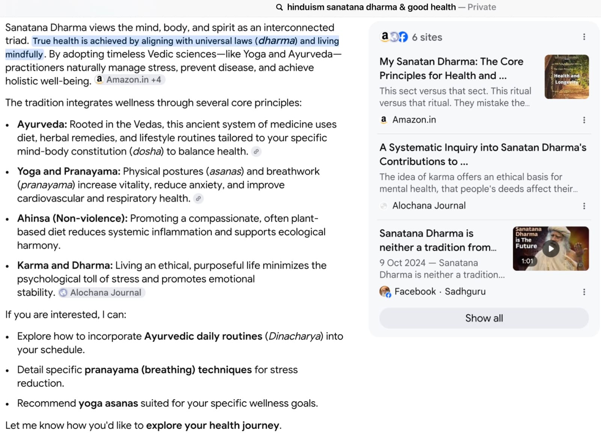
Task: Open the link icon after Ayurveda paragraph
Action: pos(256,151)
